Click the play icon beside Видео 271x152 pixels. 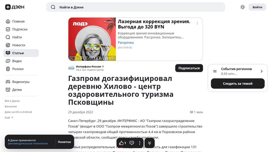(8, 61)
